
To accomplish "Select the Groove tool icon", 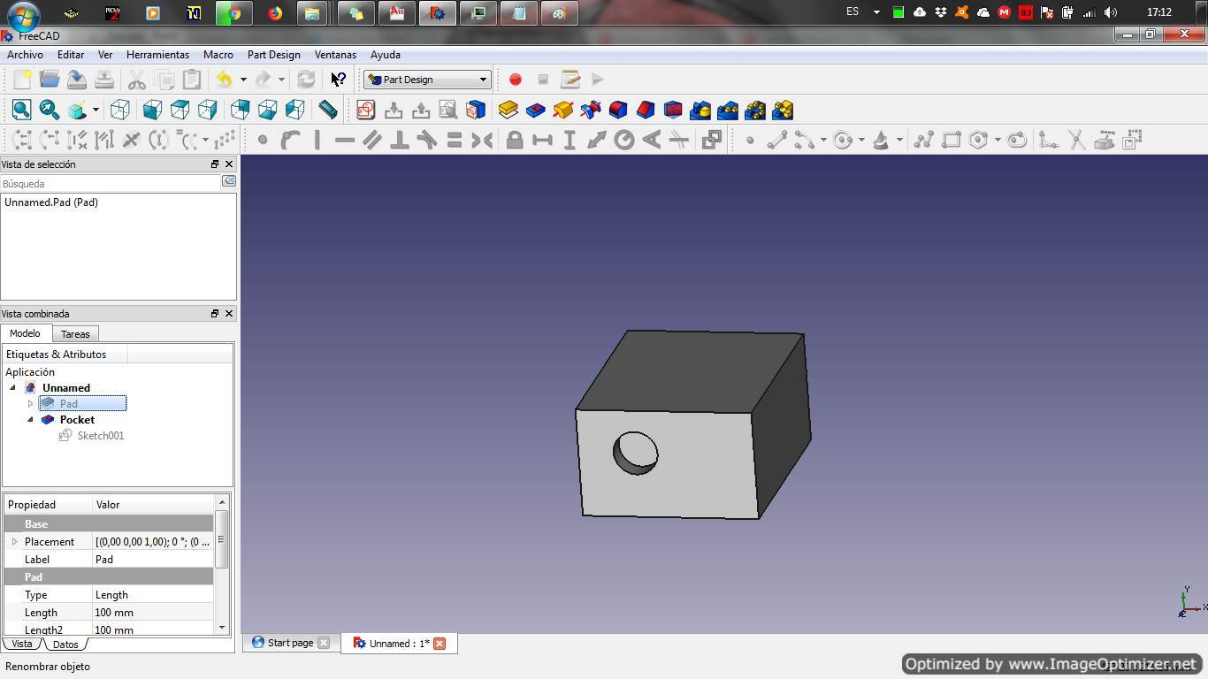I will tap(591, 110).
